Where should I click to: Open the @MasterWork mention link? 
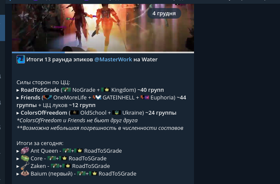113,59
